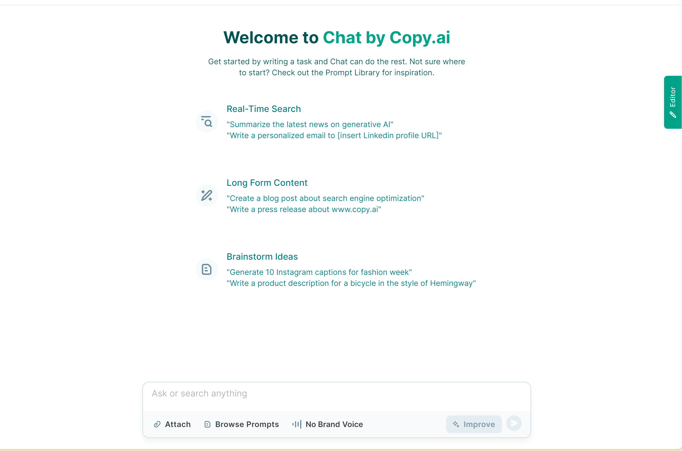
Task: Select the Hemingway bicycle product description prompt
Action: (x=351, y=283)
